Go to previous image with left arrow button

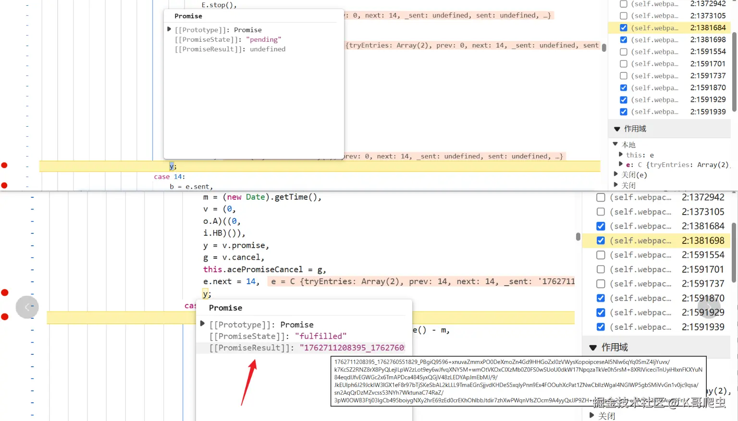coord(27,307)
